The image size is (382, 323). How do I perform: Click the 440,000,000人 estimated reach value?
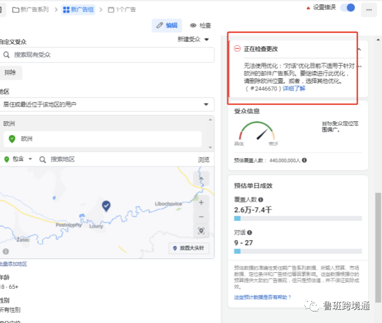click(285, 160)
